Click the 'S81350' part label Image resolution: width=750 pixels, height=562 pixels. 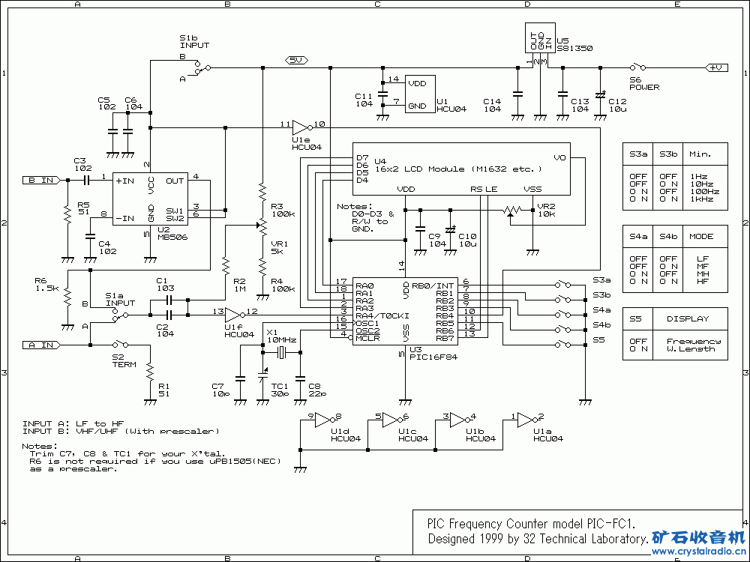(x=575, y=48)
